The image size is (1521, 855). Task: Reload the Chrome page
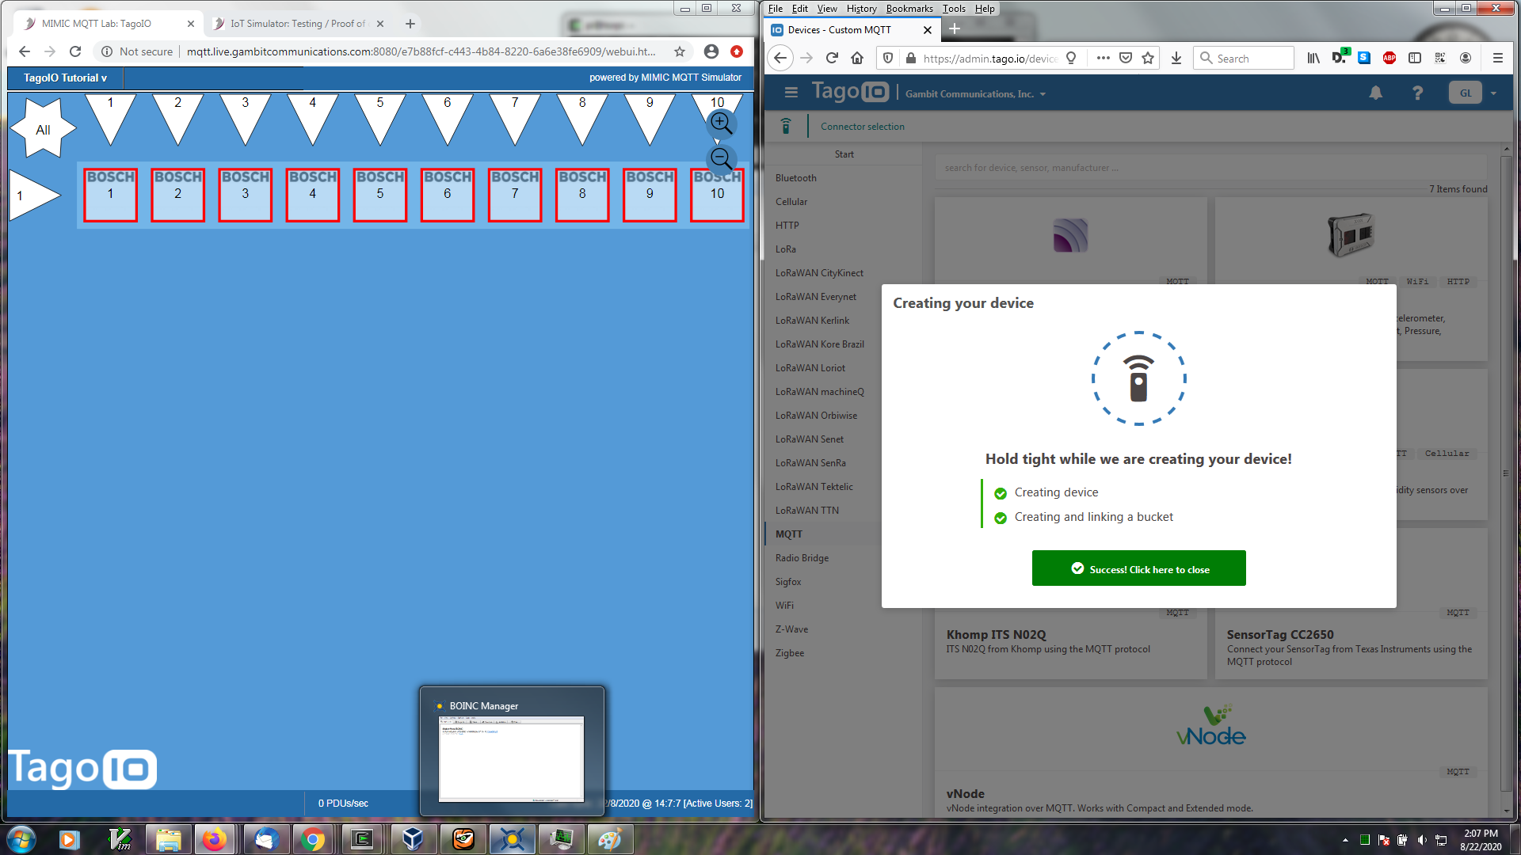[x=75, y=51]
